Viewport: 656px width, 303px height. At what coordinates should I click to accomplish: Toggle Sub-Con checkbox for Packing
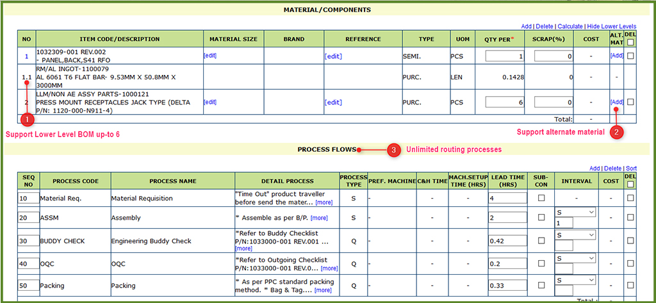541,286
